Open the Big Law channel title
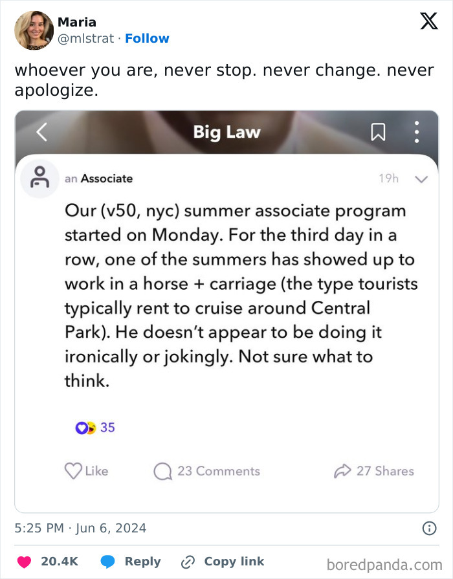The width and height of the screenshot is (453, 579). (226, 133)
